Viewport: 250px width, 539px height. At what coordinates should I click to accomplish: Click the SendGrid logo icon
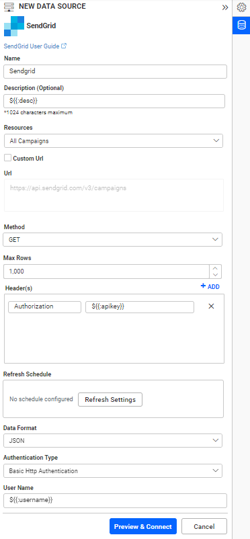pos(14,26)
